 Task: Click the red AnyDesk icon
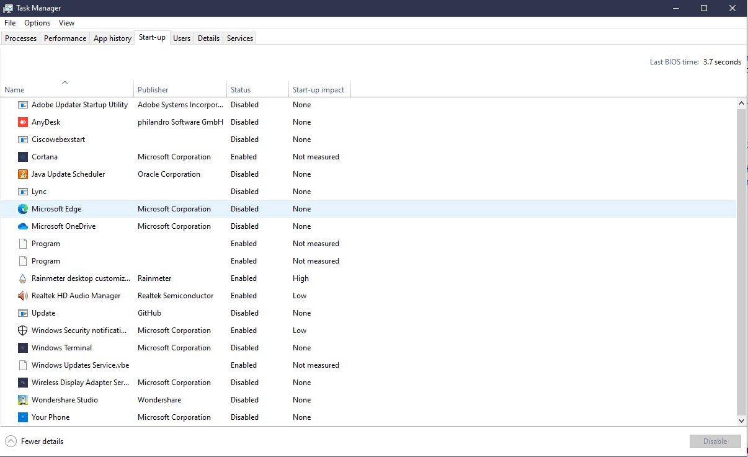click(23, 122)
